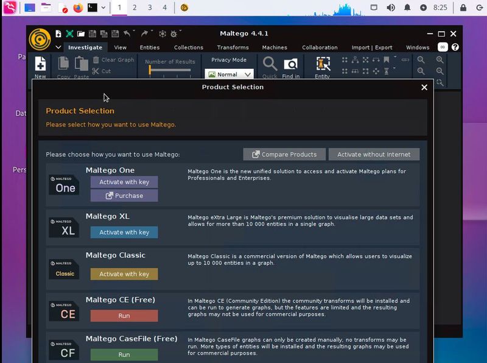Open Quick search
This screenshot has height=363, width=487.
tap(270, 64)
